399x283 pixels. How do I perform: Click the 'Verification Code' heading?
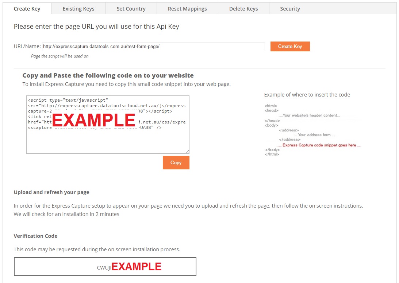[x=36, y=236]
